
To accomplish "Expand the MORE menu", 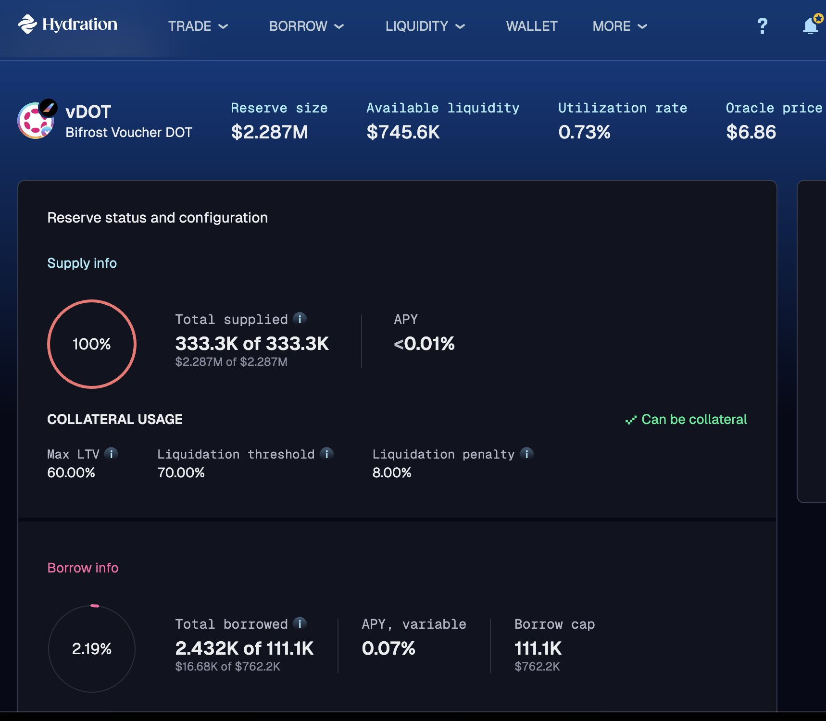I will [x=620, y=26].
